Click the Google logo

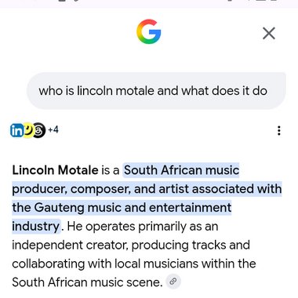click(x=149, y=31)
